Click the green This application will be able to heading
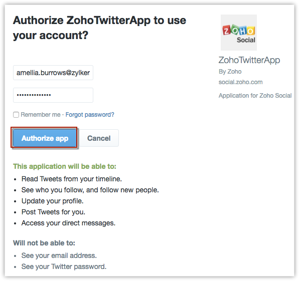The width and height of the screenshot is (299, 281). click(65, 166)
